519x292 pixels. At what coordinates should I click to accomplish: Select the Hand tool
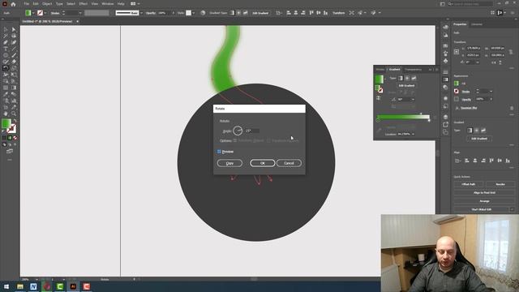click(6, 114)
